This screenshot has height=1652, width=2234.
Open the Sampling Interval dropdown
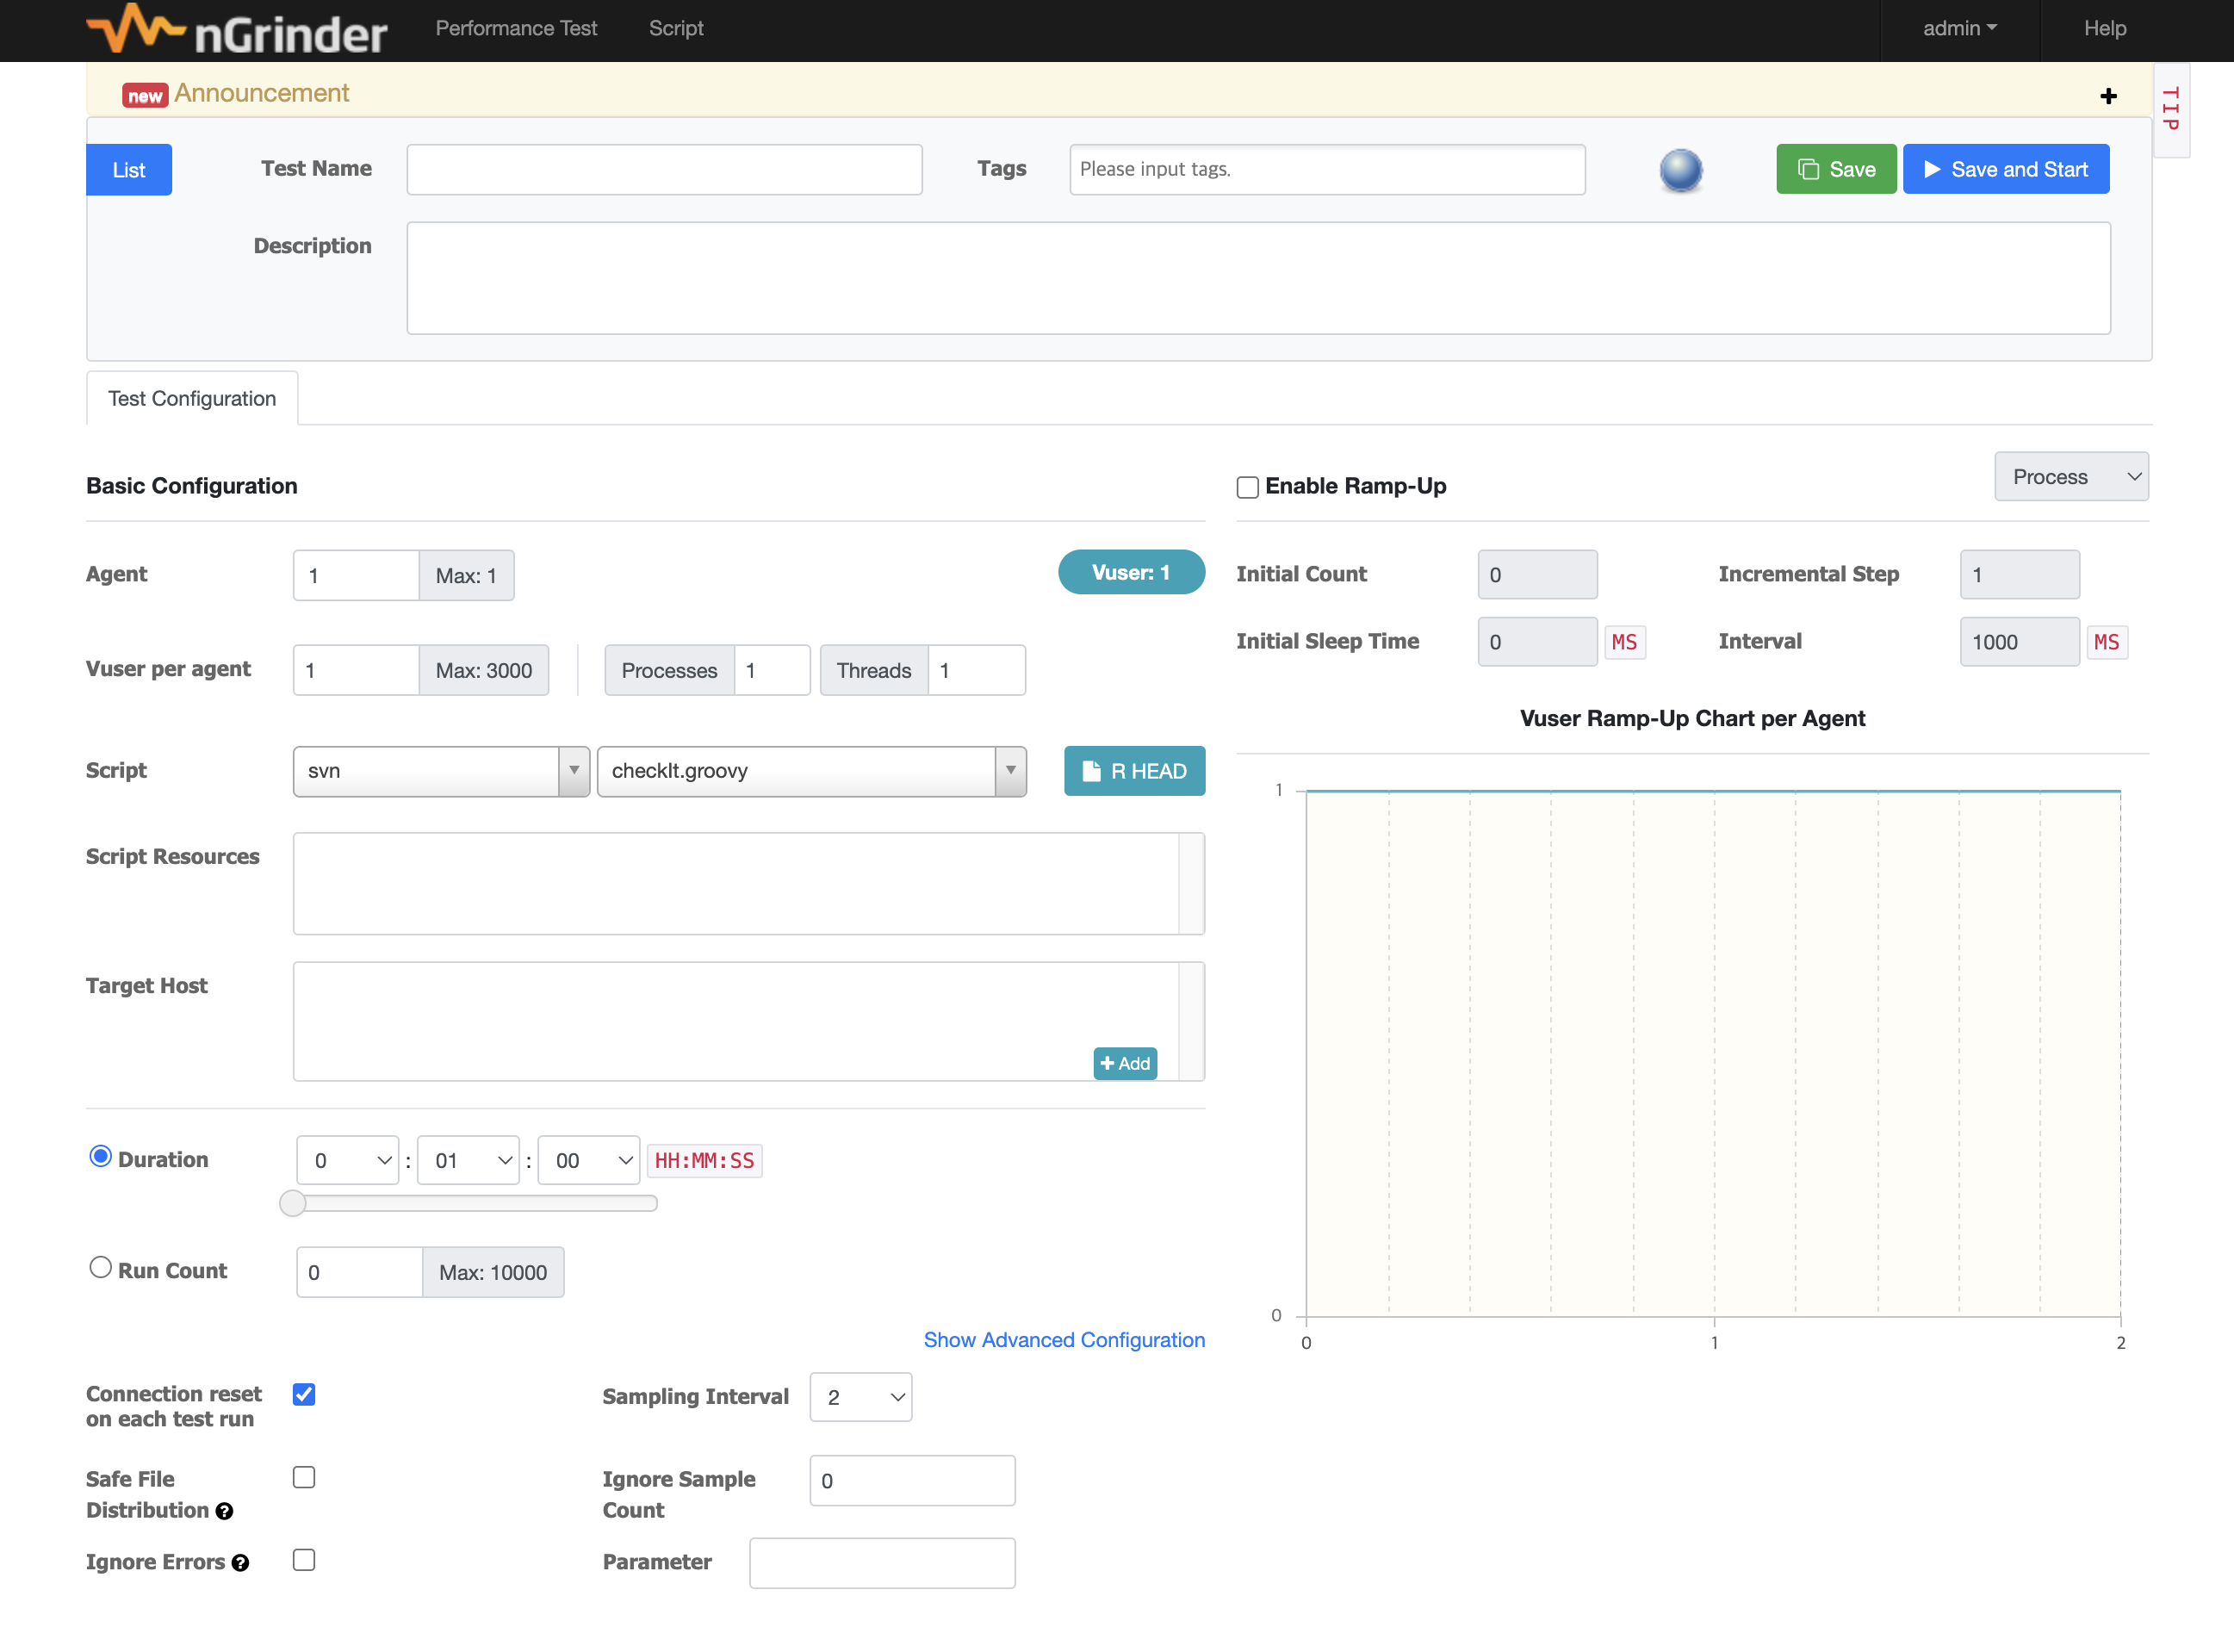(860, 1397)
